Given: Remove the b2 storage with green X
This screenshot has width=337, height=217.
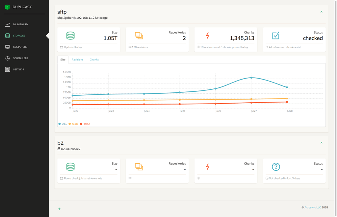Looking at the screenshot, I should coord(322,142).
